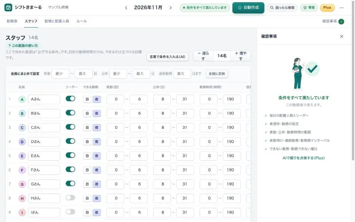Click the 夜勤 最大 bulk input field

[x=84, y=74]
